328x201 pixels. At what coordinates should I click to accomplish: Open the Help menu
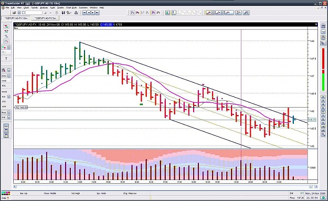click(x=102, y=7)
